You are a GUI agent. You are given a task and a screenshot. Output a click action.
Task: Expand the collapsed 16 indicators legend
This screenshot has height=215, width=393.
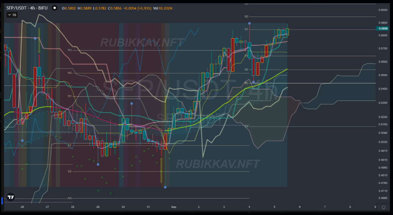(x=12, y=15)
